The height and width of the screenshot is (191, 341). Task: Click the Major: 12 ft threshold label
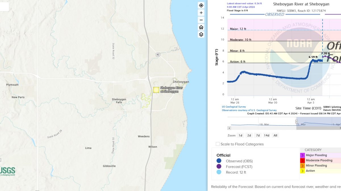238,29
